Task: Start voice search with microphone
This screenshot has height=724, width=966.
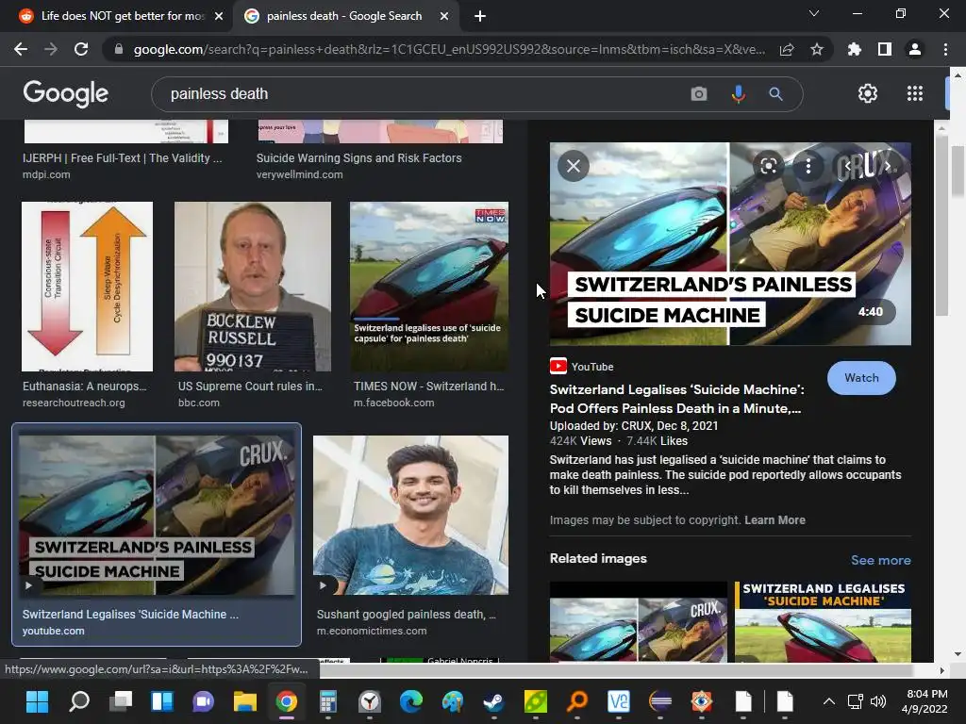Action: point(738,94)
